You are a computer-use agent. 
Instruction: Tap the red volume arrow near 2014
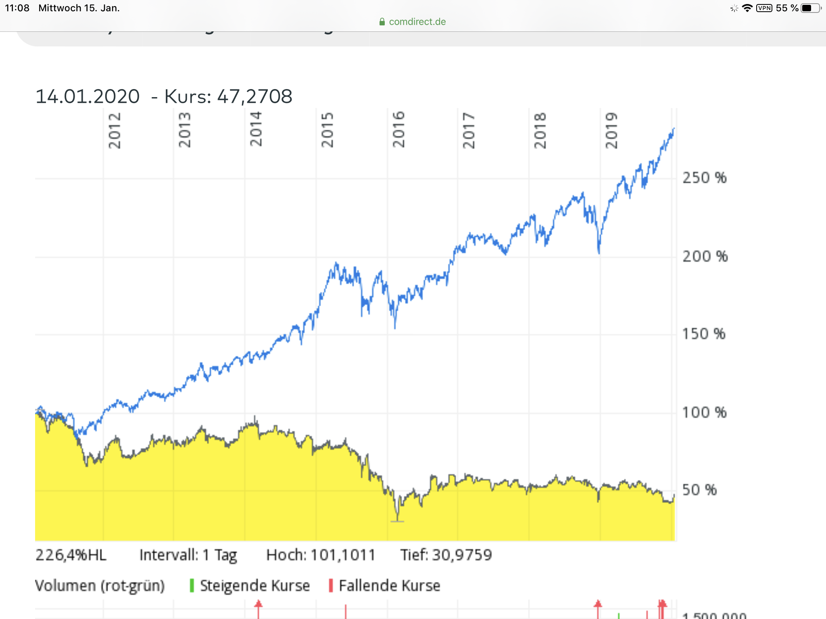[x=258, y=604]
